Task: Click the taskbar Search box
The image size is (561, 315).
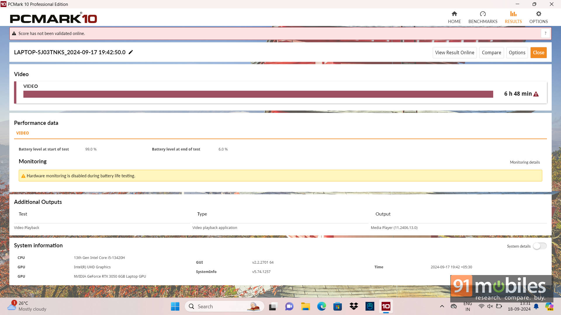Action: coord(224,306)
